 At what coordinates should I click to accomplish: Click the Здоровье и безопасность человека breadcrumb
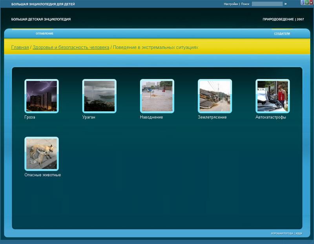[x=71, y=47]
